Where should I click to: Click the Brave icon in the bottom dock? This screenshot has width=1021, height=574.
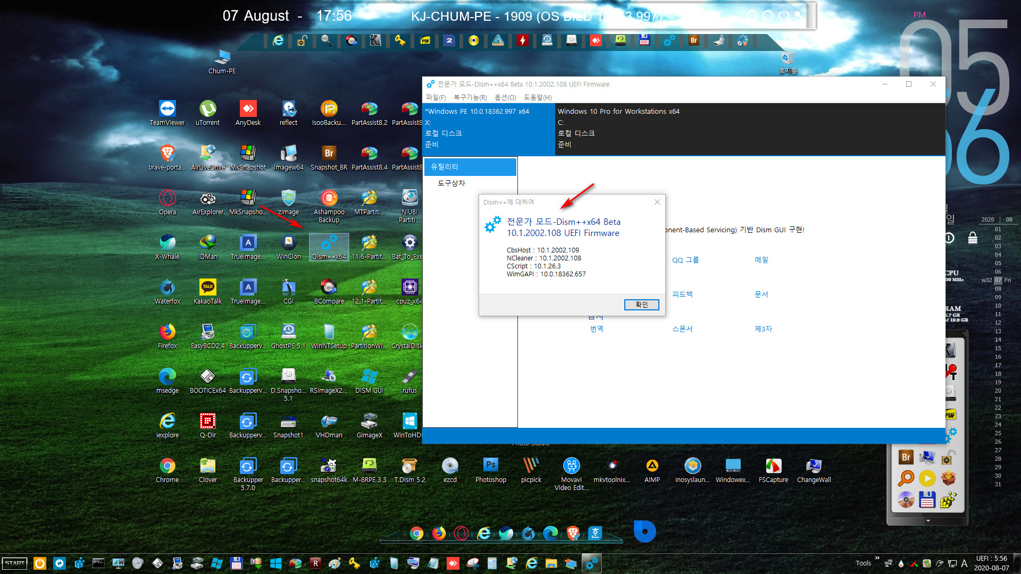point(573,533)
